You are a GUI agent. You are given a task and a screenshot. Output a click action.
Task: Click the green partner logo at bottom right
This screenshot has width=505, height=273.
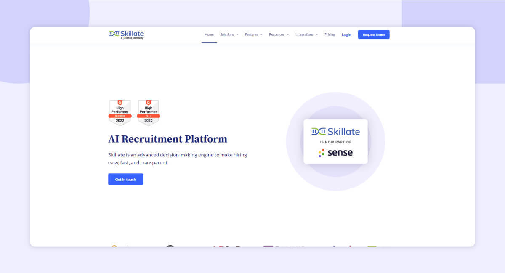373,246
